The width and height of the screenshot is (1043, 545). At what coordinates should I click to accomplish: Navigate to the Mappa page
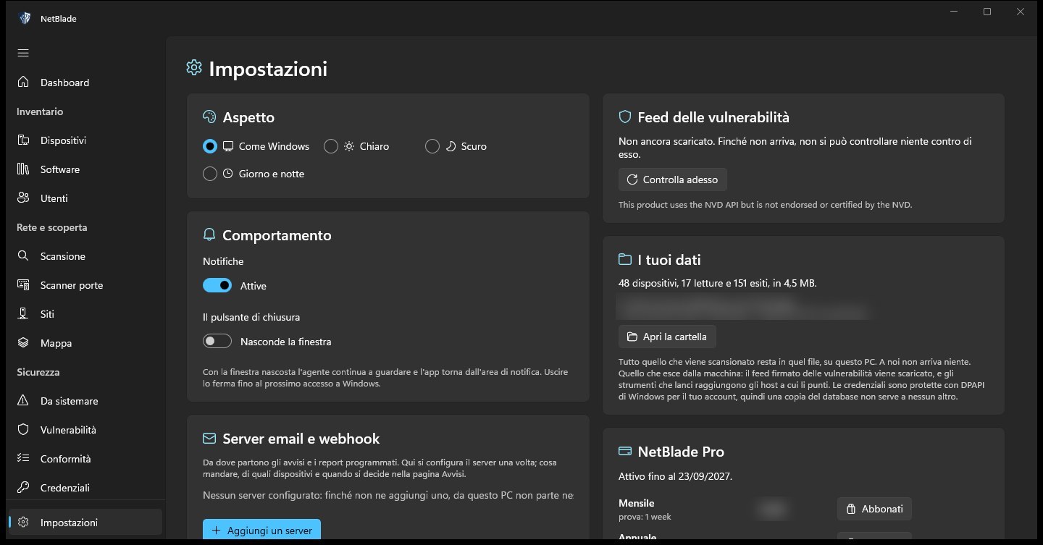click(x=84, y=343)
